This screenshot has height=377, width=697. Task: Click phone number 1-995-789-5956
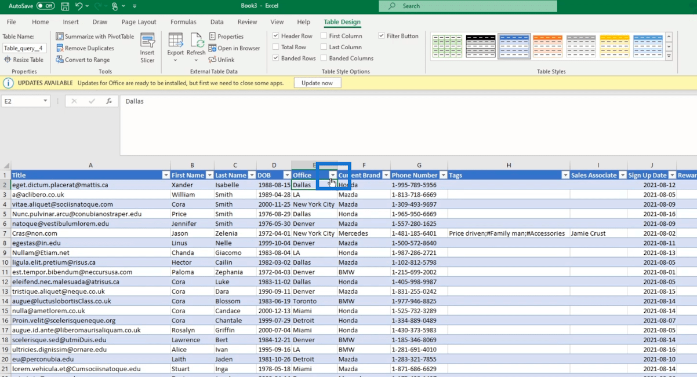click(419, 185)
